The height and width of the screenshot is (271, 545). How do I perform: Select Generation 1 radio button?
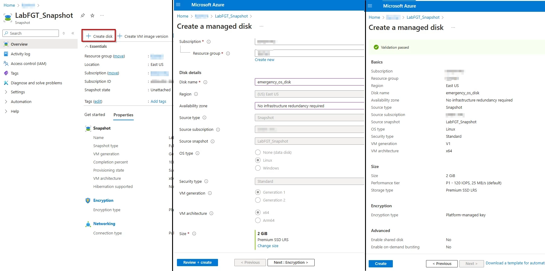click(x=258, y=192)
